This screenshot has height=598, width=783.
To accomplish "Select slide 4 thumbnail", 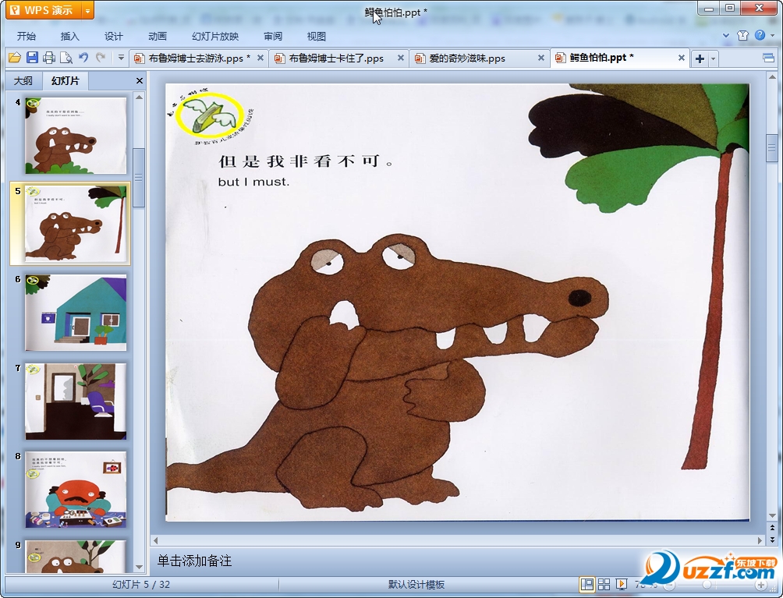I will coord(76,136).
